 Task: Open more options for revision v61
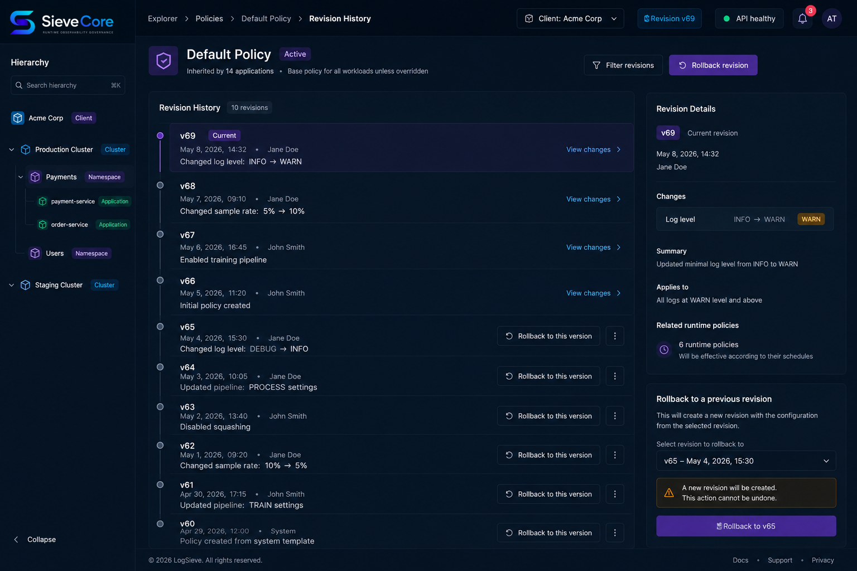[615, 494]
